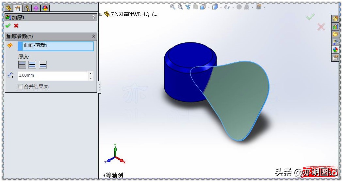Click the 加厚参数(T) section header
The height and width of the screenshot is (182, 343).
tap(51, 36)
